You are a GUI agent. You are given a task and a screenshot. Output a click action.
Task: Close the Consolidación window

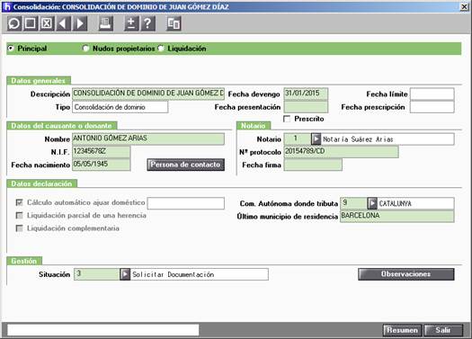point(465,6)
